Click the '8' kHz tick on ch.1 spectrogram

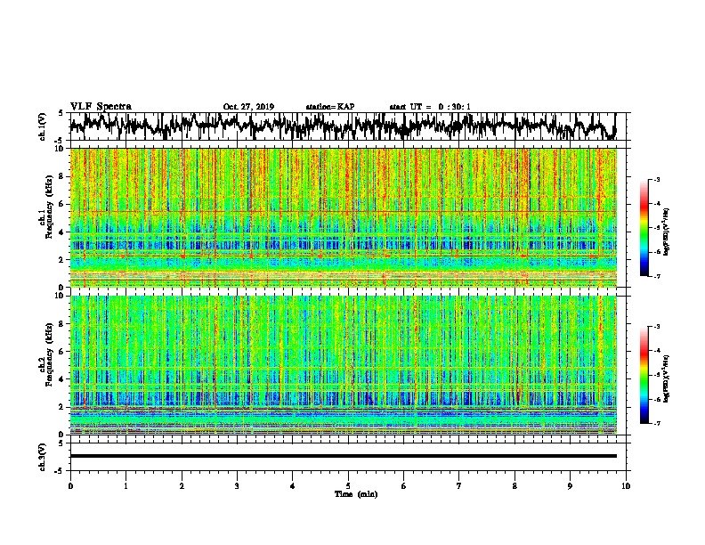(x=62, y=176)
